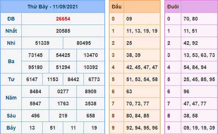218x134 pixels.
Task: Select Đuôi row value '13, 53, 63, 73'
Action: coord(199,55)
